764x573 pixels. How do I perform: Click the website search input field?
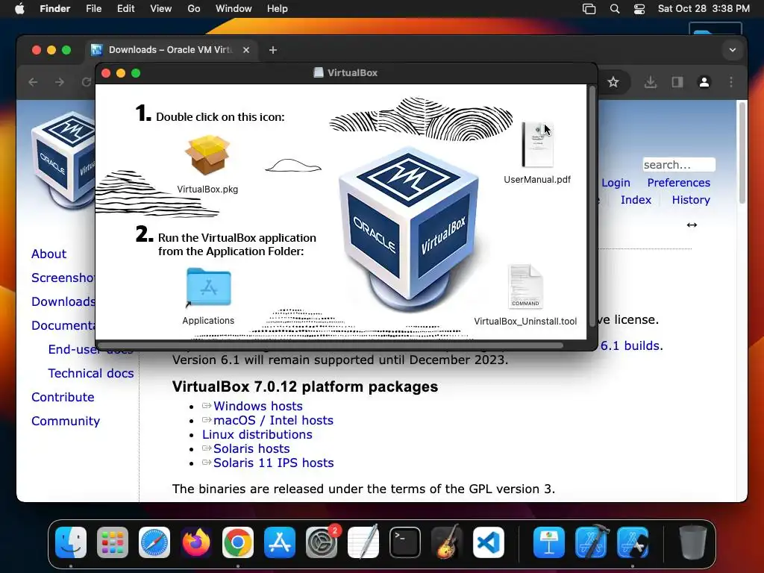point(679,165)
